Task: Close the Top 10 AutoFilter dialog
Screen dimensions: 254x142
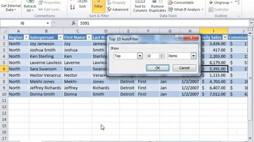Action: (x=191, y=37)
